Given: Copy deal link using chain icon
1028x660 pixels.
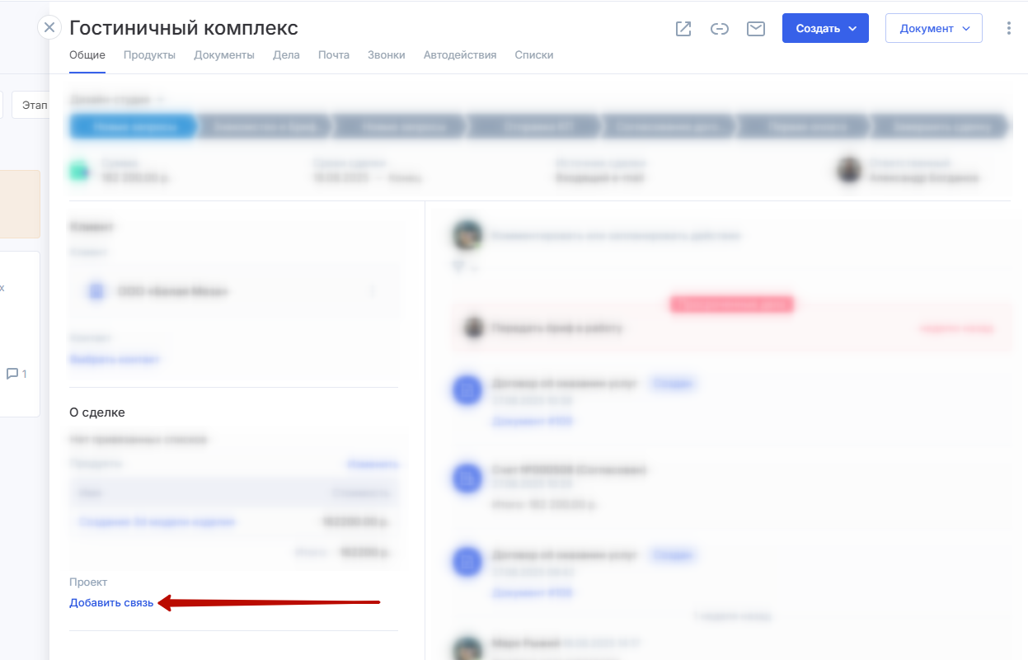Looking at the screenshot, I should [720, 29].
